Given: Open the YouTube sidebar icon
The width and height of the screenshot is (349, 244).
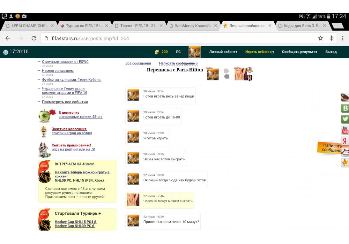Looking at the screenshot, I should click(x=345, y=130).
